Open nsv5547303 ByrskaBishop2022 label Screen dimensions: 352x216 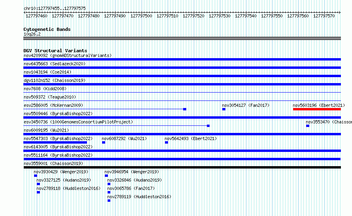58,138
